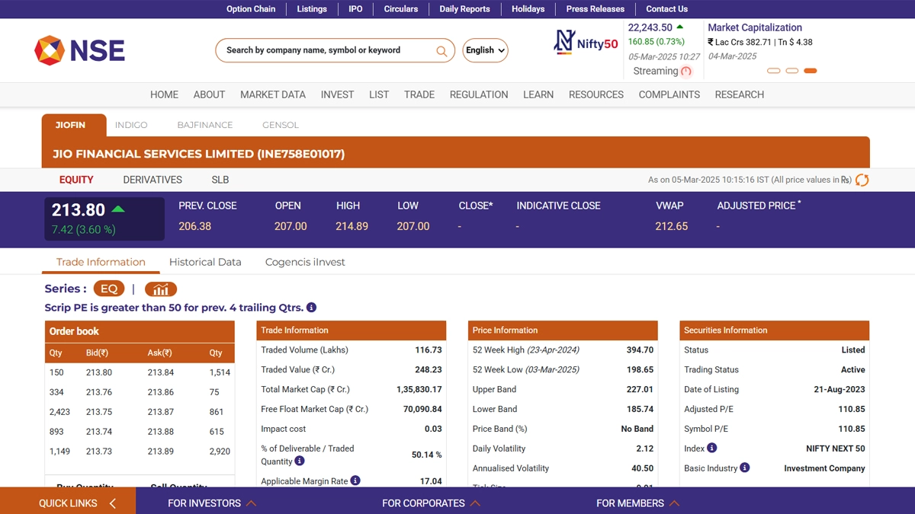This screenshot has width=915, height=514.
Task: Click the refresh icon beside the timestamp
Action: click(x=862, y=180)
